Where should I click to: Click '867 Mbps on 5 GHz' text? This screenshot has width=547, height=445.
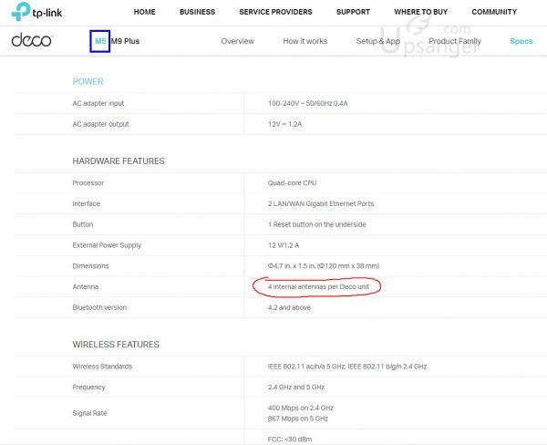coord(298,419)
